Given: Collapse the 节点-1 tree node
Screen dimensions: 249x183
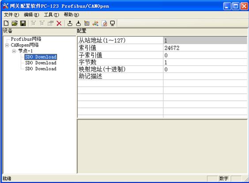Looking at the screenshot, I should 14,51.
